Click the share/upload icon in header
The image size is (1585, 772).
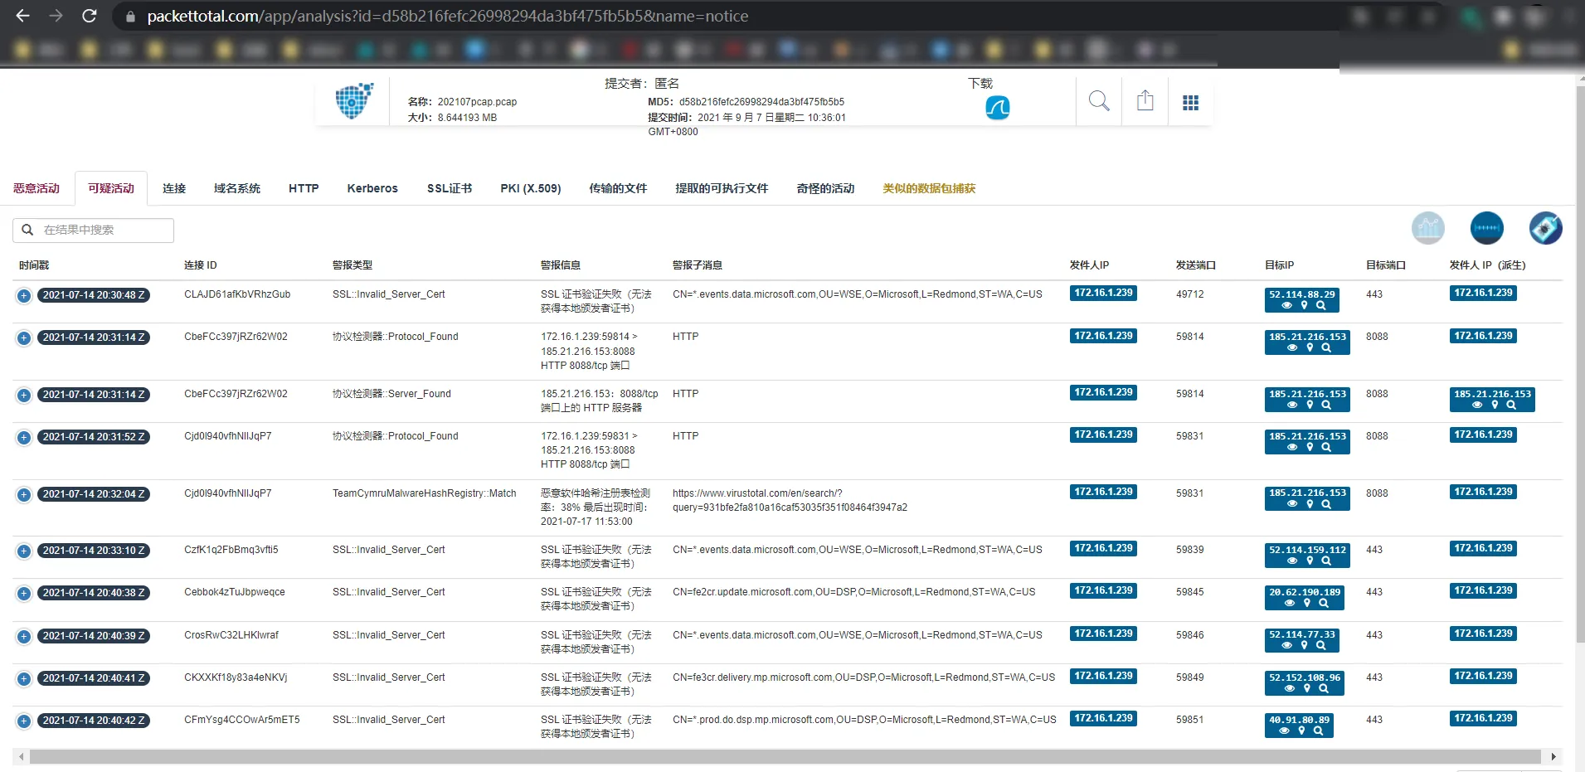[1145, 101]
